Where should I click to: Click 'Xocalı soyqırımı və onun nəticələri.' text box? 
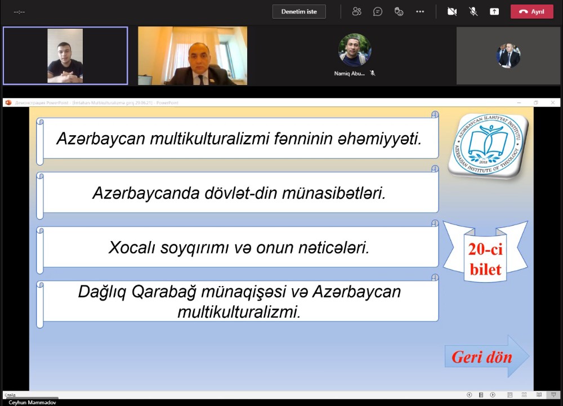(238, 247)
